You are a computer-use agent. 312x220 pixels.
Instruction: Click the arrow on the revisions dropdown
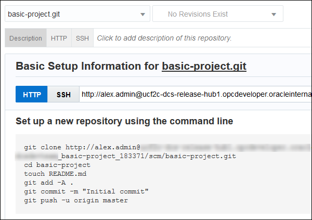pyautogui.click(x=274, y=15)
